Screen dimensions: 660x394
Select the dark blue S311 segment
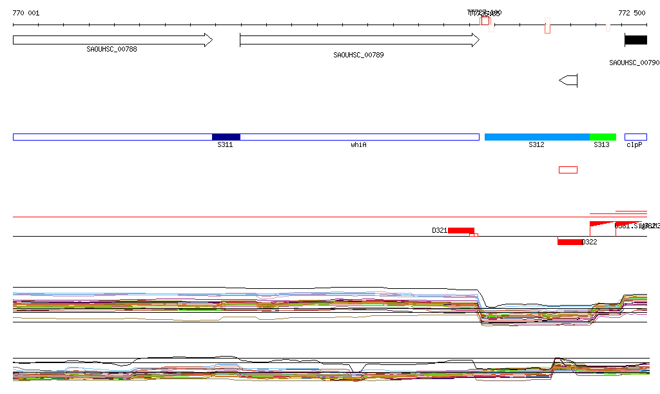(x=226, y=137)
